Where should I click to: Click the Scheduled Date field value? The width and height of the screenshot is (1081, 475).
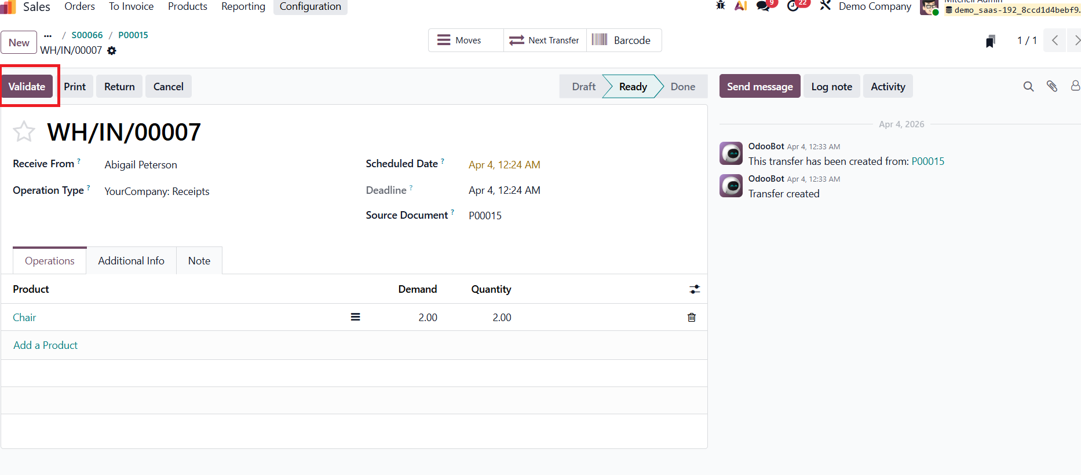coord(504,165)
